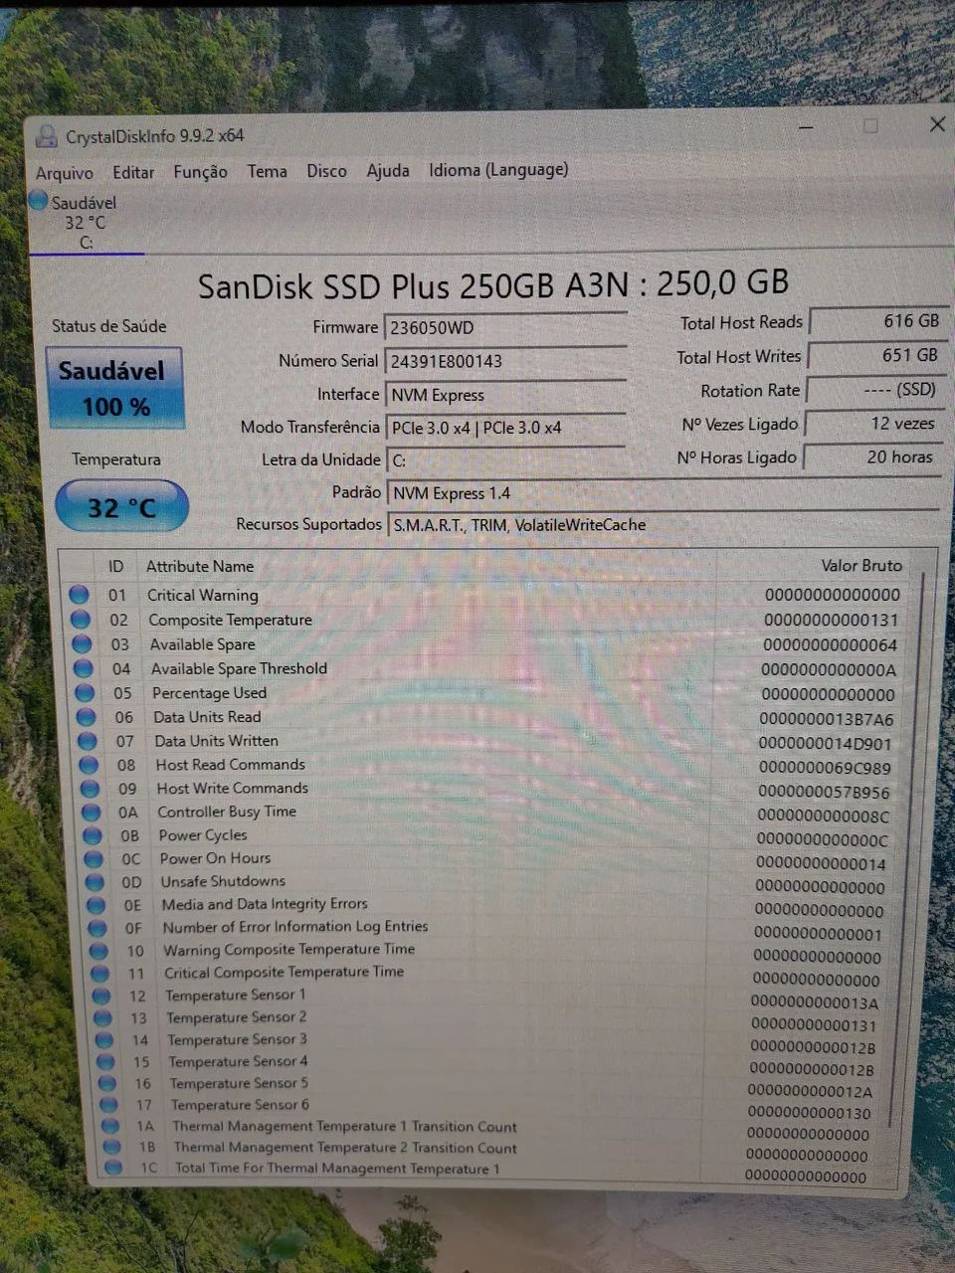The image size is (955, 1273).
Task: Click the status icon for Available Spare Threshold
Action: click(x=83, y=668)
